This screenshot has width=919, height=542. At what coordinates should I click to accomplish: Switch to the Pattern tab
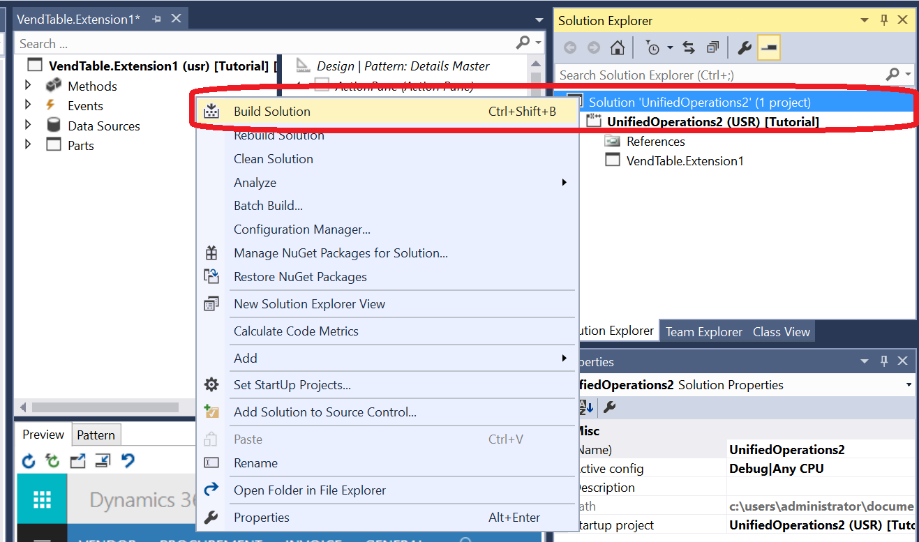[96, 435]
